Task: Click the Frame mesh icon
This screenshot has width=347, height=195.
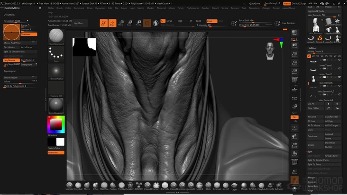Action: pyautogui.click(x=294, y=128)
